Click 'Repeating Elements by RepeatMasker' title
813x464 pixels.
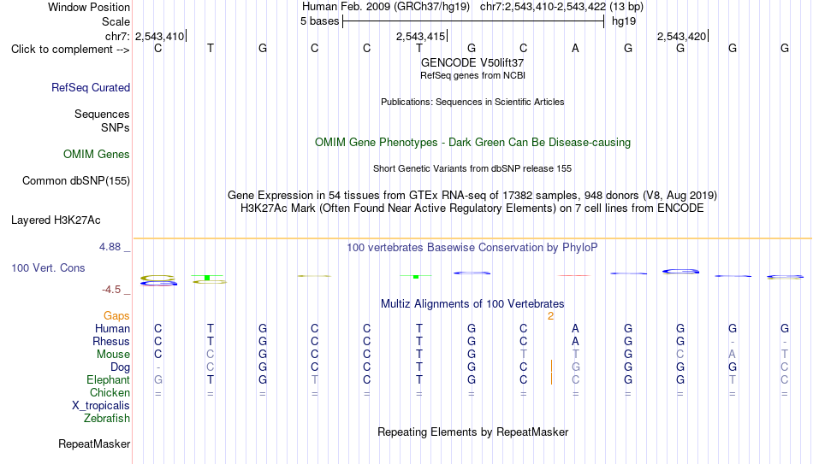click(472, 432)
